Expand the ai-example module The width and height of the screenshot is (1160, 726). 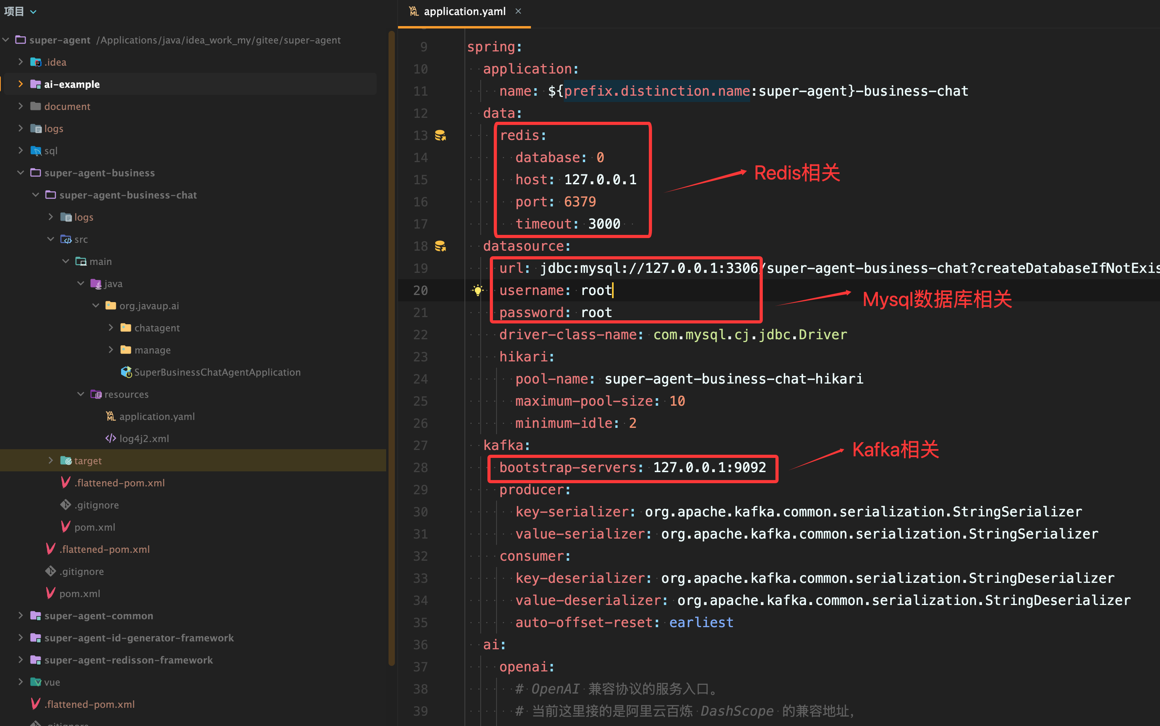(20, 84)
